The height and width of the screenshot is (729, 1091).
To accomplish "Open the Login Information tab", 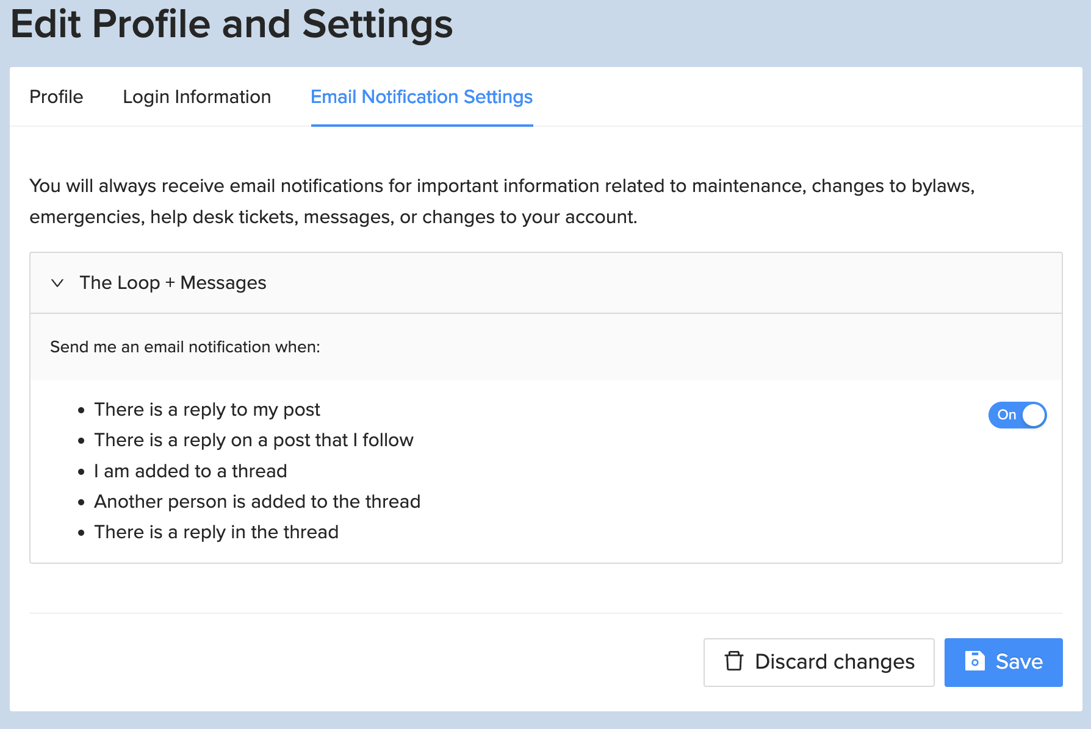I will pos(196,97).
